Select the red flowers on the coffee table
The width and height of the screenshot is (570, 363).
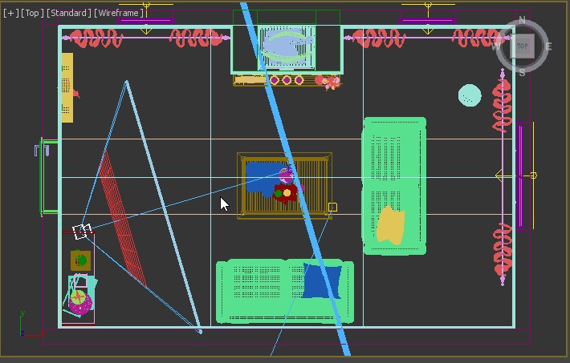287,193
